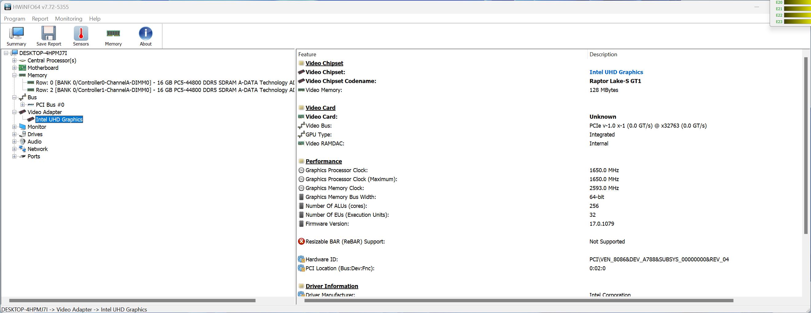Click the left tree horizontal scrollbar
Viewport: 811px width, 313px height.
(x=132, y=300)
